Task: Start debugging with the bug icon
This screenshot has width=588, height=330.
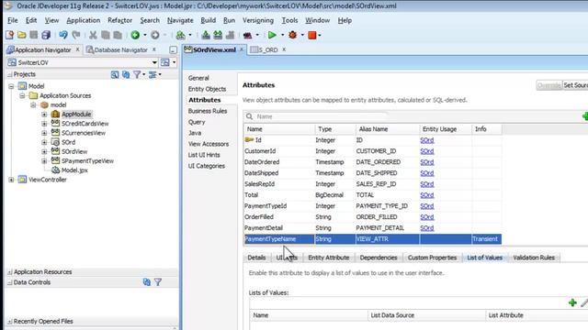Action: click(292, 35)
